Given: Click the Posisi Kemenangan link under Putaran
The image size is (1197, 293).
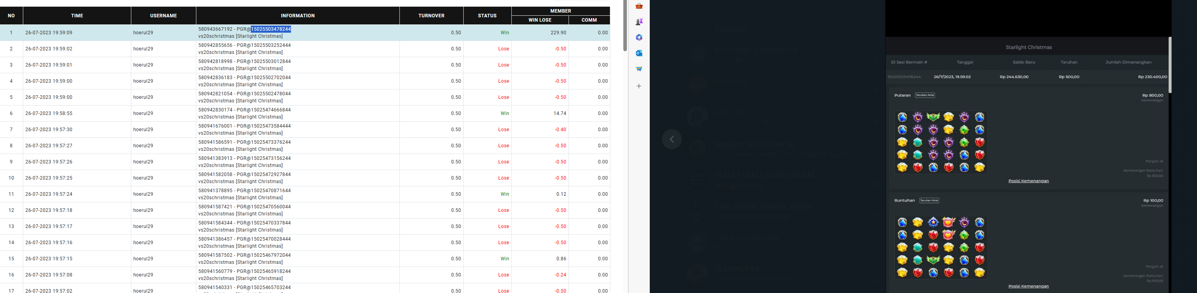Looking at the screenshot, I should pyautogui.click(x=1028, y=181).
